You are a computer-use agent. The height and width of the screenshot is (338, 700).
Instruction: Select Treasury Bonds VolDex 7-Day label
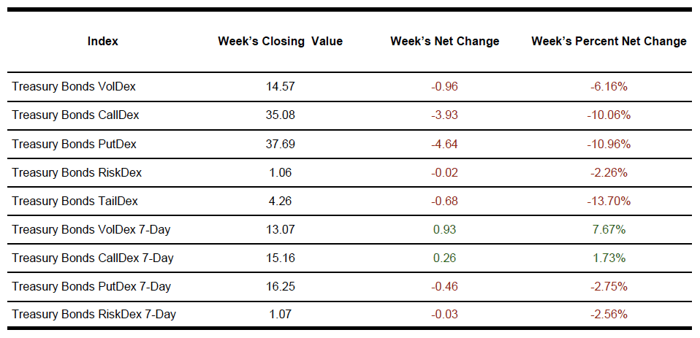click(x=91, y=229)
